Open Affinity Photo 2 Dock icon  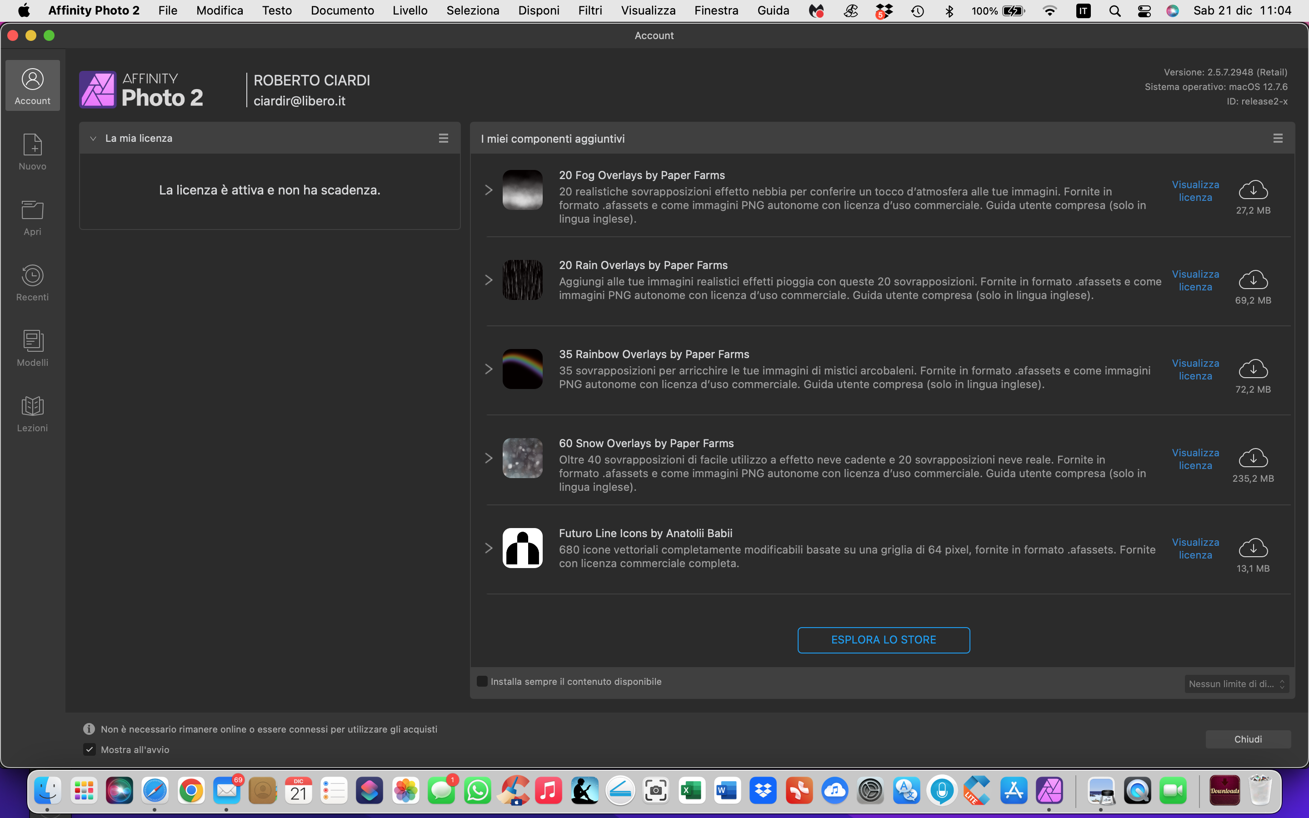click(1049, 791)
